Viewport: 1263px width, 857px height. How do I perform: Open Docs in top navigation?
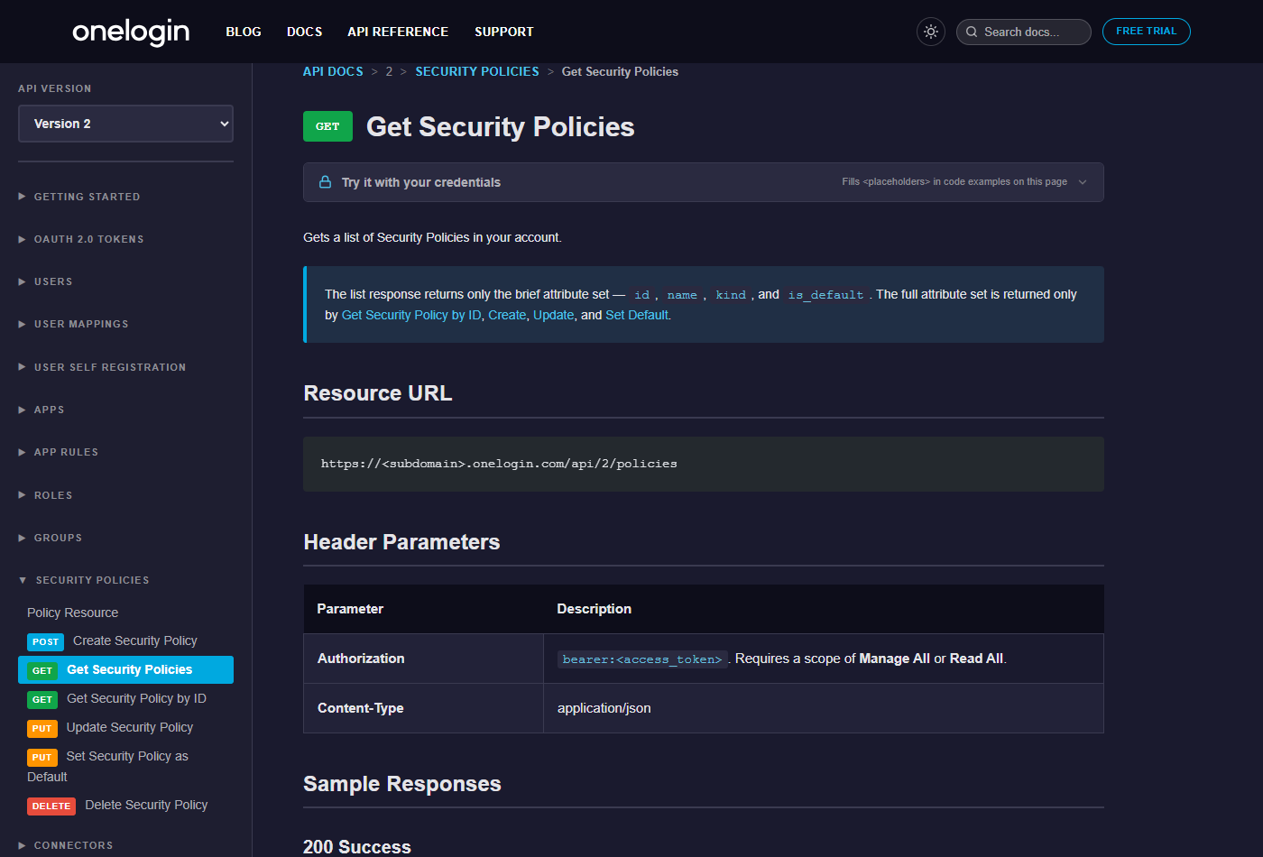(305, 32)
